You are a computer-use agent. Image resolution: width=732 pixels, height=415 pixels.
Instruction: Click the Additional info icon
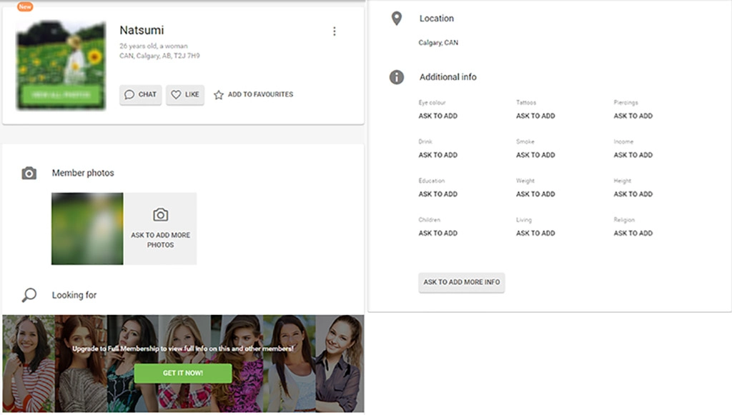click(x=397, y=77)
